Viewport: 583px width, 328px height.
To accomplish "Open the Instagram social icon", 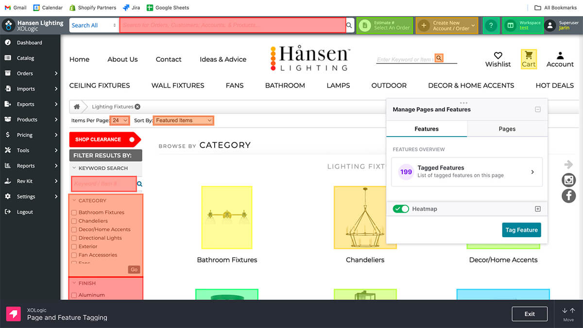I will point(569,180).
